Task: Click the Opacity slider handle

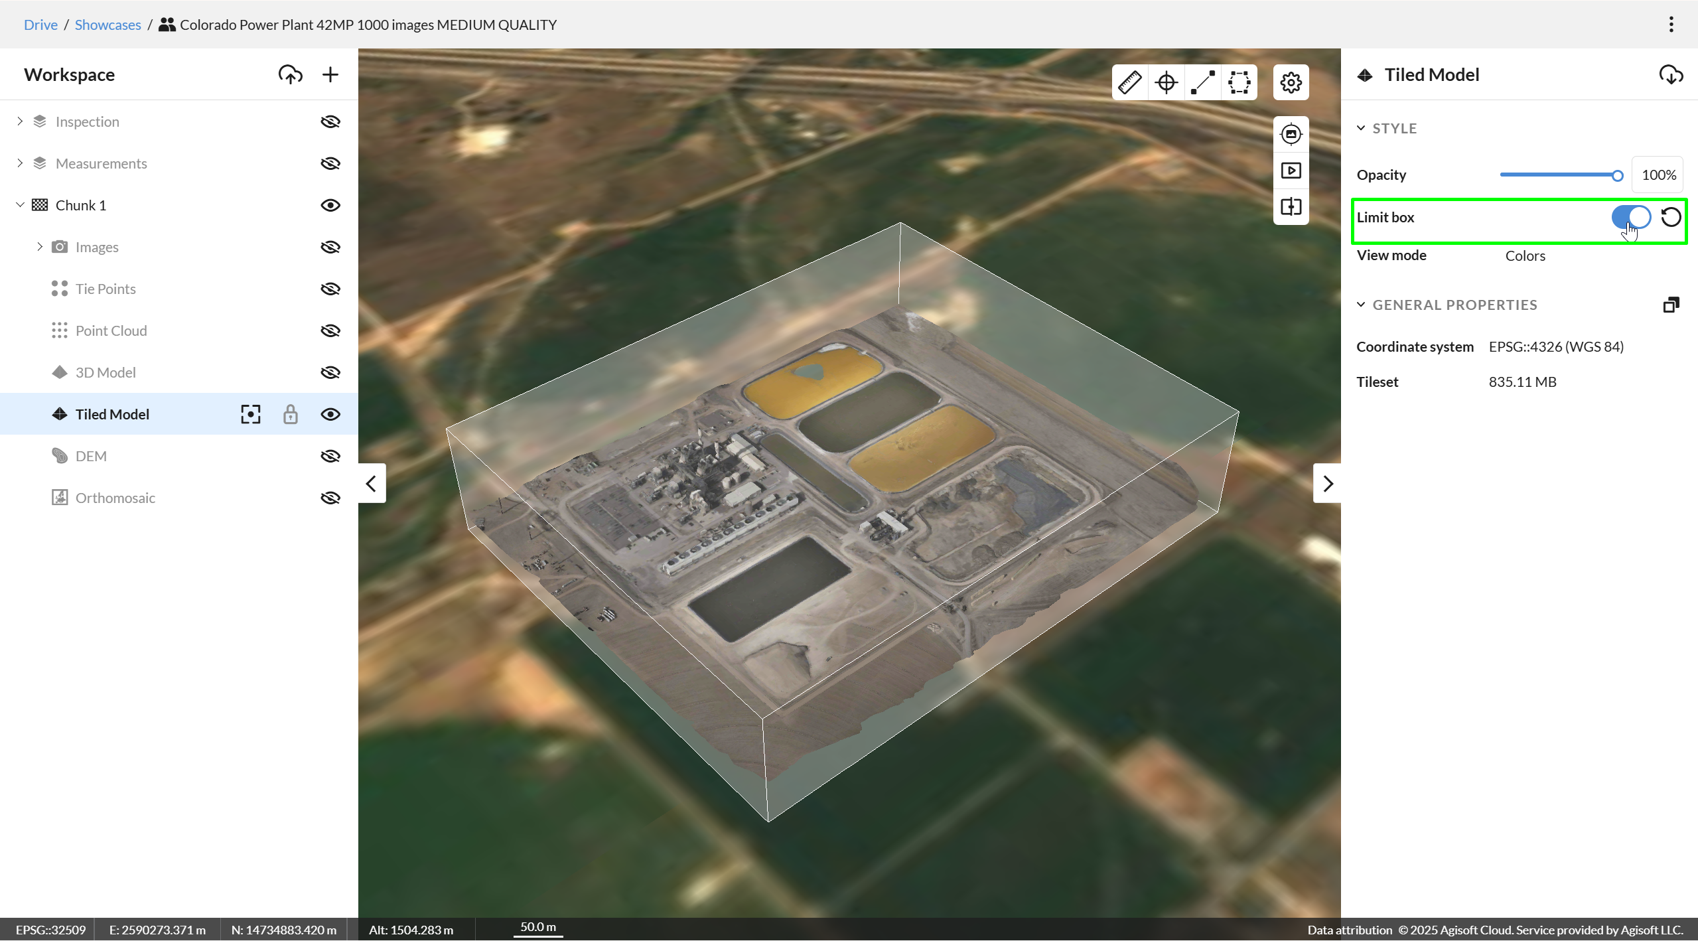Action: (x=1617, y=175)
